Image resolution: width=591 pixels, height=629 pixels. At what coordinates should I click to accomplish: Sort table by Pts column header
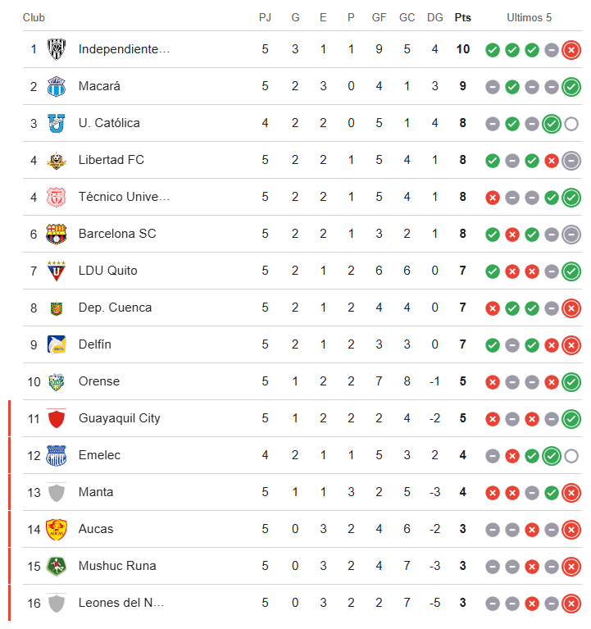(463, 17)
